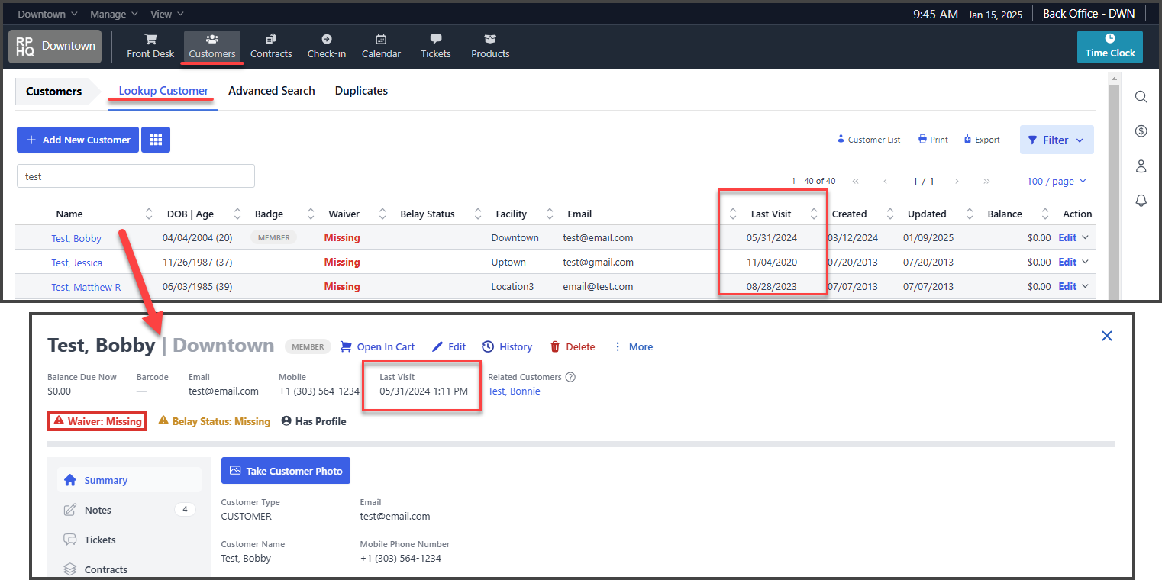Select Tickets in profile sidebar
Screen dimensions: 1162x580
pyautogui.click(x=129, y=540)
